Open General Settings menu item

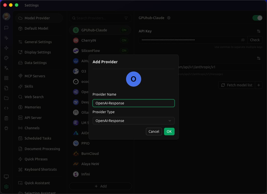pos(39,42)
